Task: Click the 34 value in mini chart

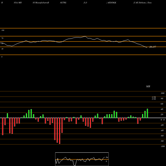Action: [x=107, y=157]
